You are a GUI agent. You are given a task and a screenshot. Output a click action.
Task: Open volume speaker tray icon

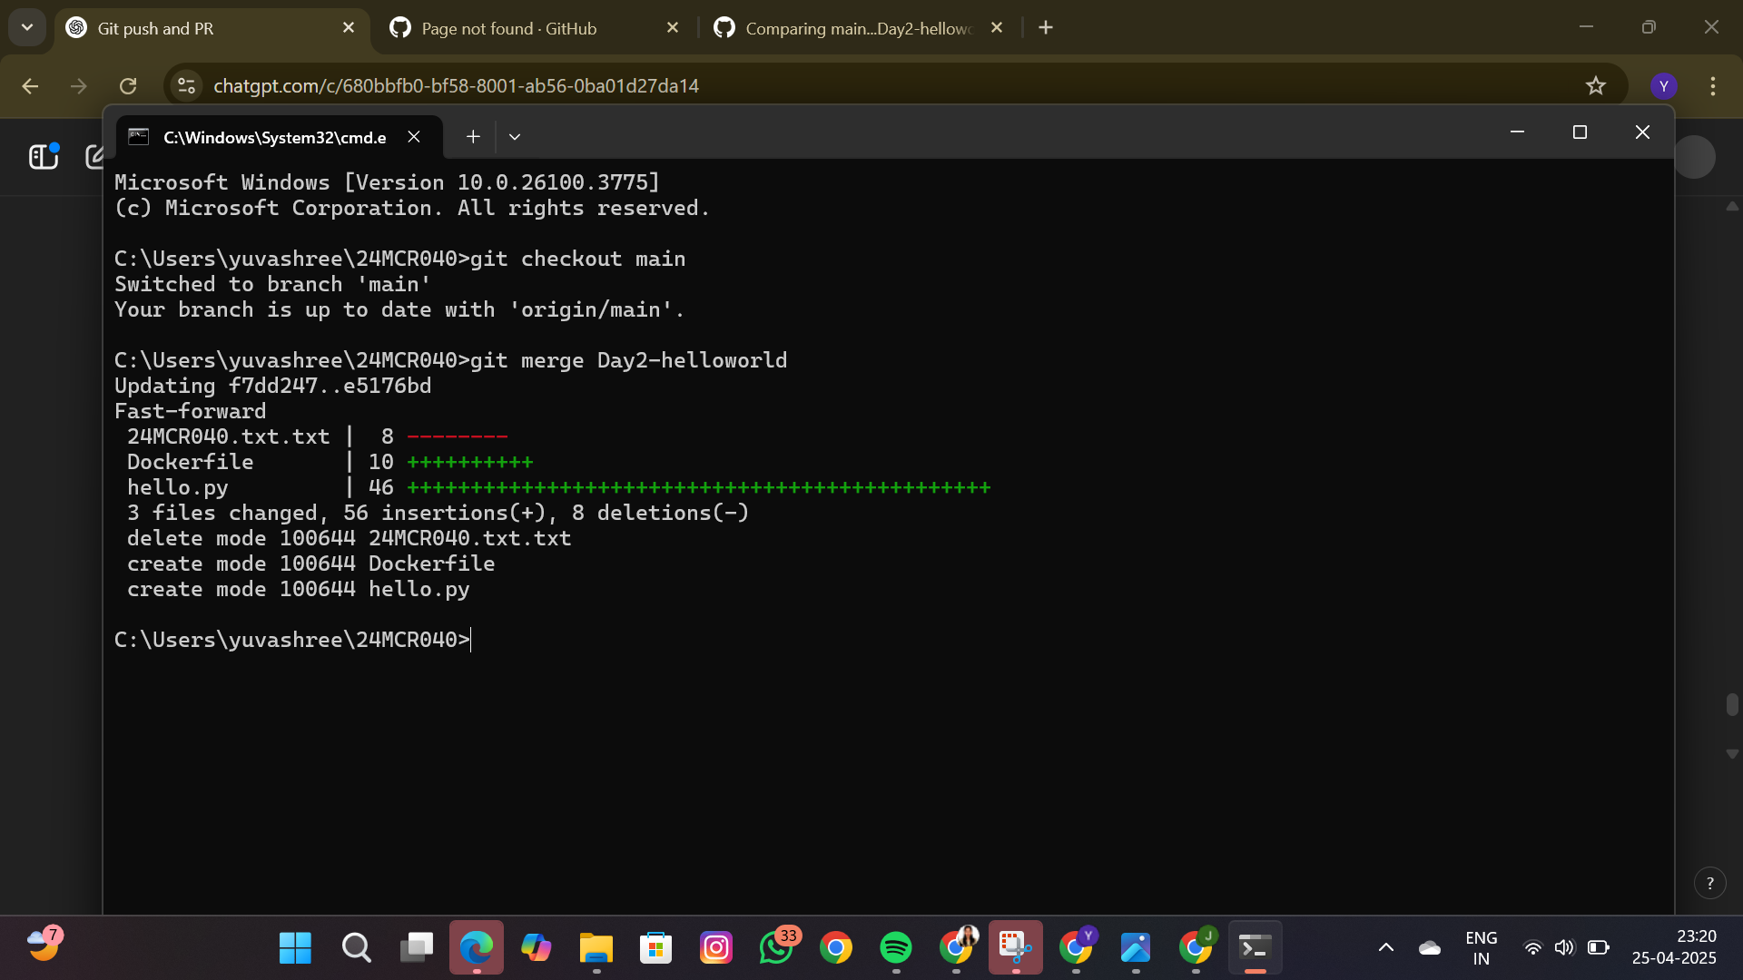point(1564,948)
